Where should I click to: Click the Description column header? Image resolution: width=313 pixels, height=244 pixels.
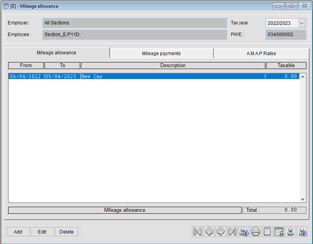pos(173,65)
